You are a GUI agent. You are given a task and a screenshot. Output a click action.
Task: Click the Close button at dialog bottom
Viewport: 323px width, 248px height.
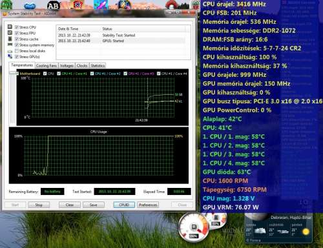(x=182, y=205)
